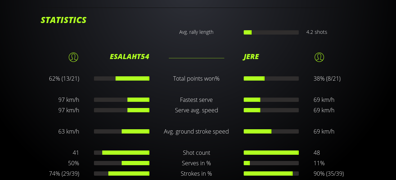Select the ESALAHT54 player name

point(129,57)
